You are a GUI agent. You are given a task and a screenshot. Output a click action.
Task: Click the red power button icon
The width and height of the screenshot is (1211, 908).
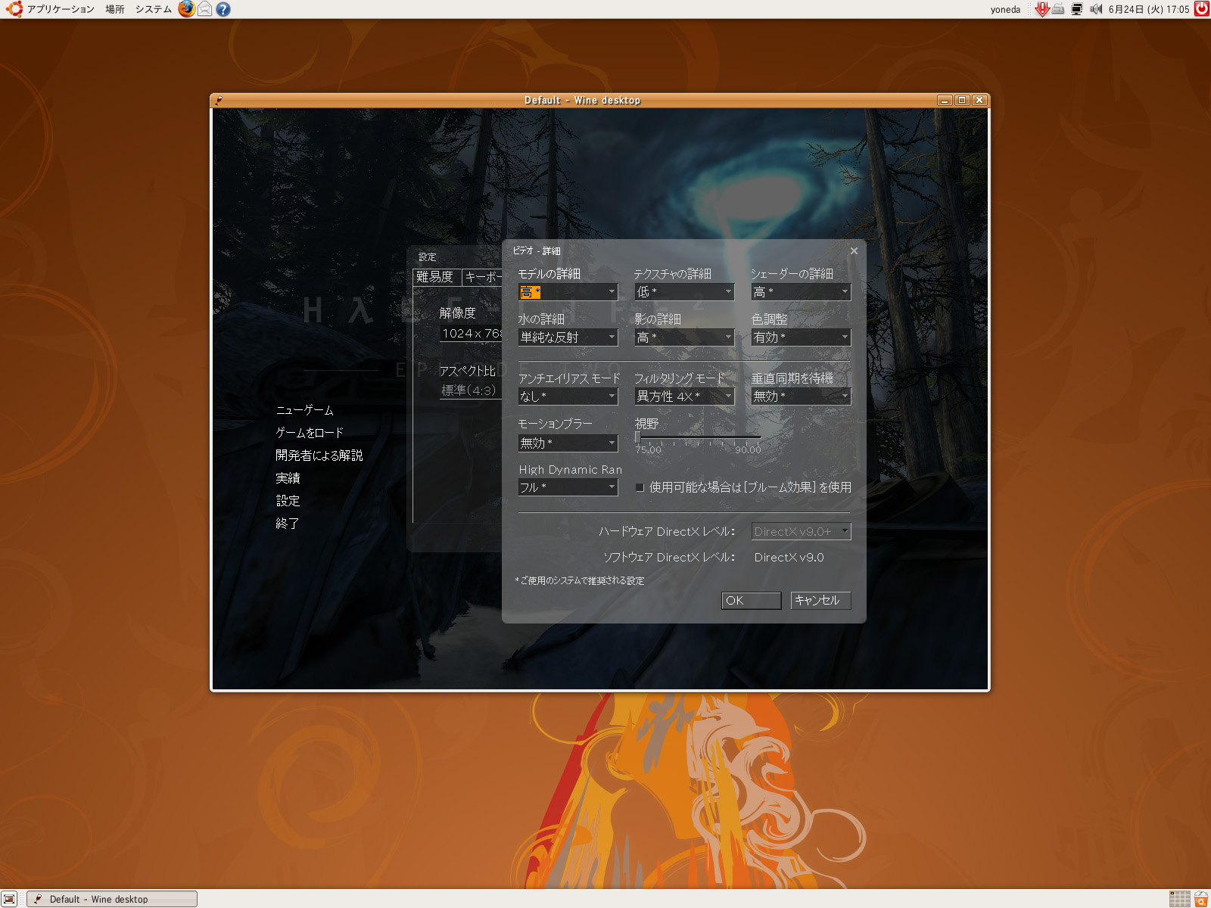click(1201, 9)
